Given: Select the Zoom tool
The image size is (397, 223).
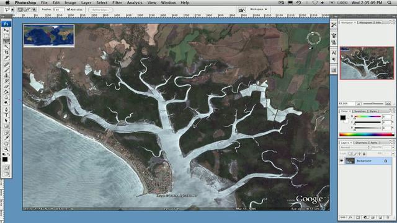Looking at the screenshot, I should [x=6, y=149].
